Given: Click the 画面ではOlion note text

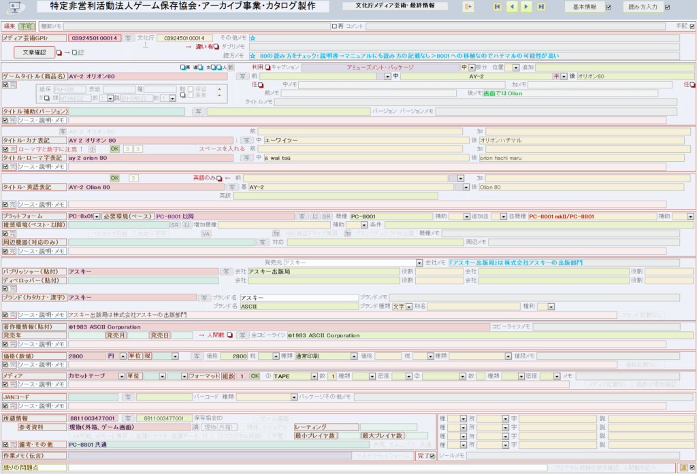Looking at the screenshot, I should 503,93.
